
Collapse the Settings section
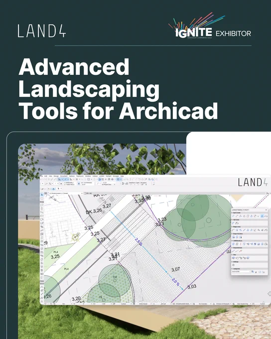[232, 262]
